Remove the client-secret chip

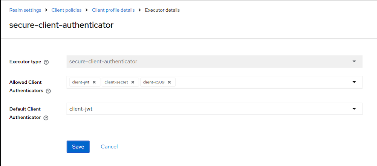[133, 82]
